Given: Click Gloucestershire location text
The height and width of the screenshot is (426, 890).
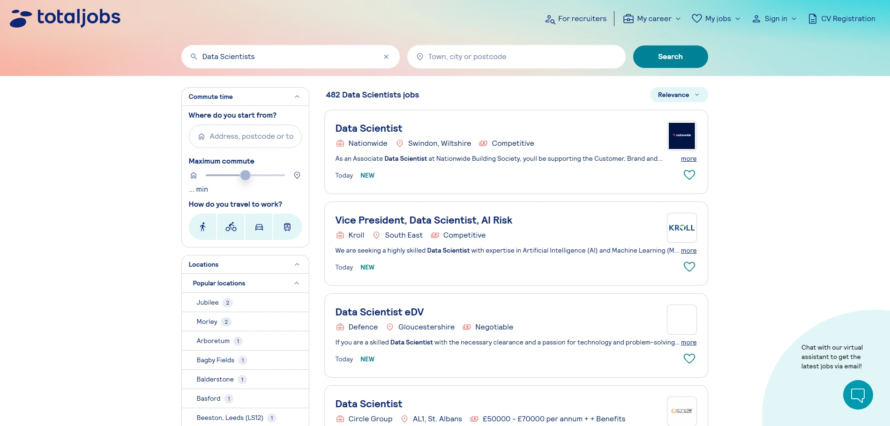Looking at the screenshot, I should 426,327.
